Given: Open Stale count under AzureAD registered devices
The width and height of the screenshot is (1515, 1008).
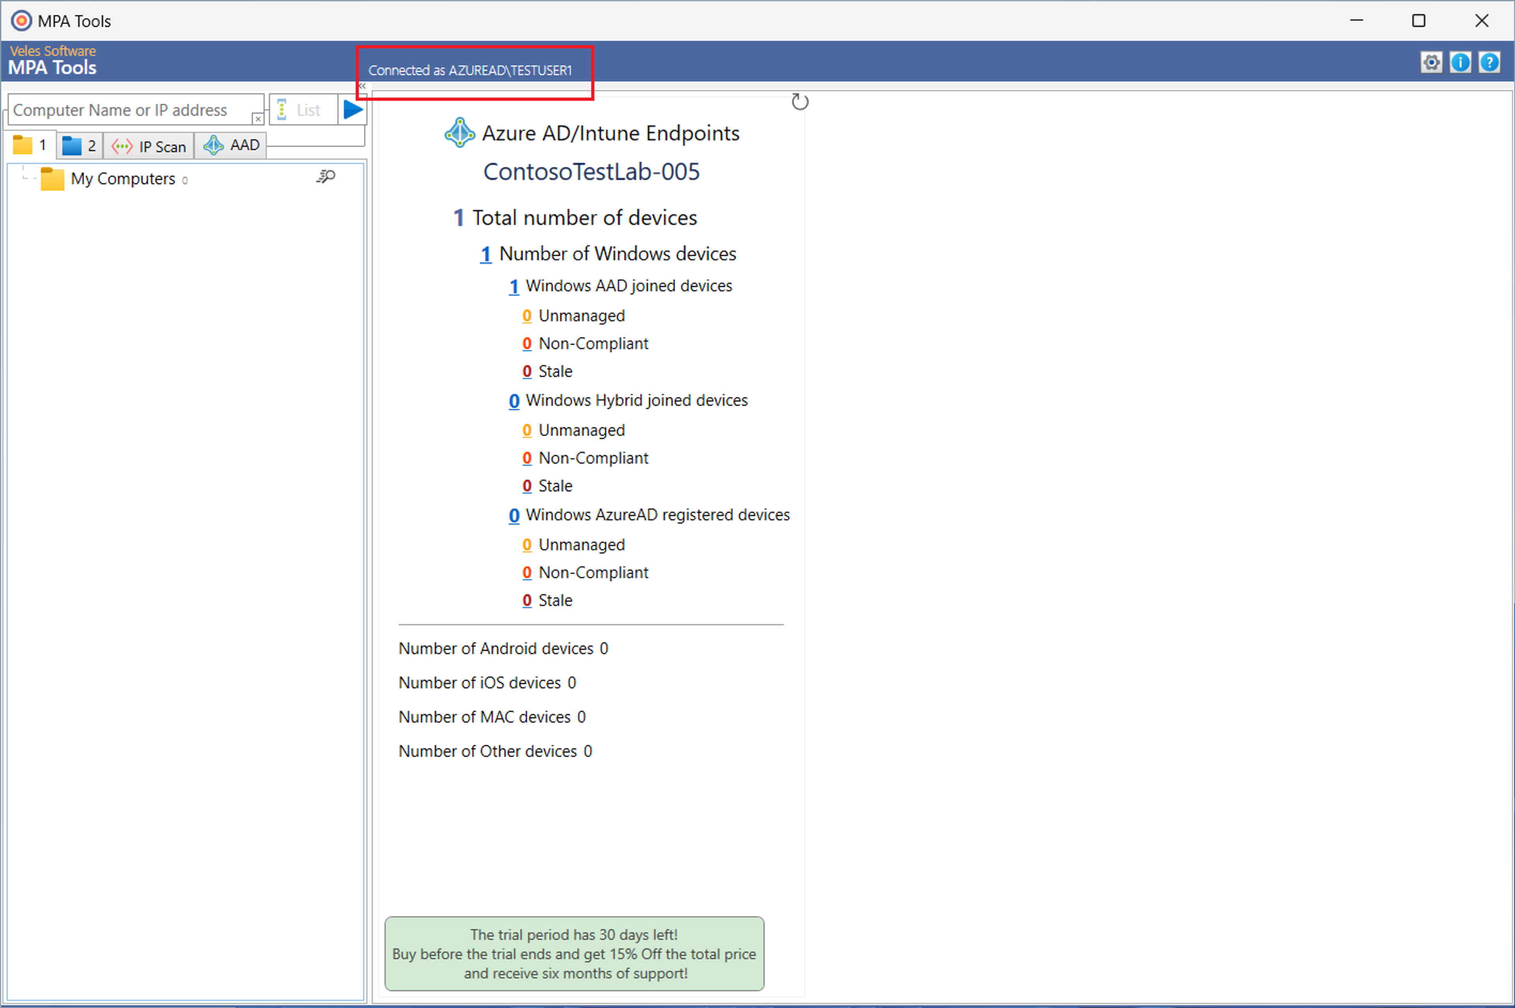Looking at the screenshot, I should tap(527, 601).
